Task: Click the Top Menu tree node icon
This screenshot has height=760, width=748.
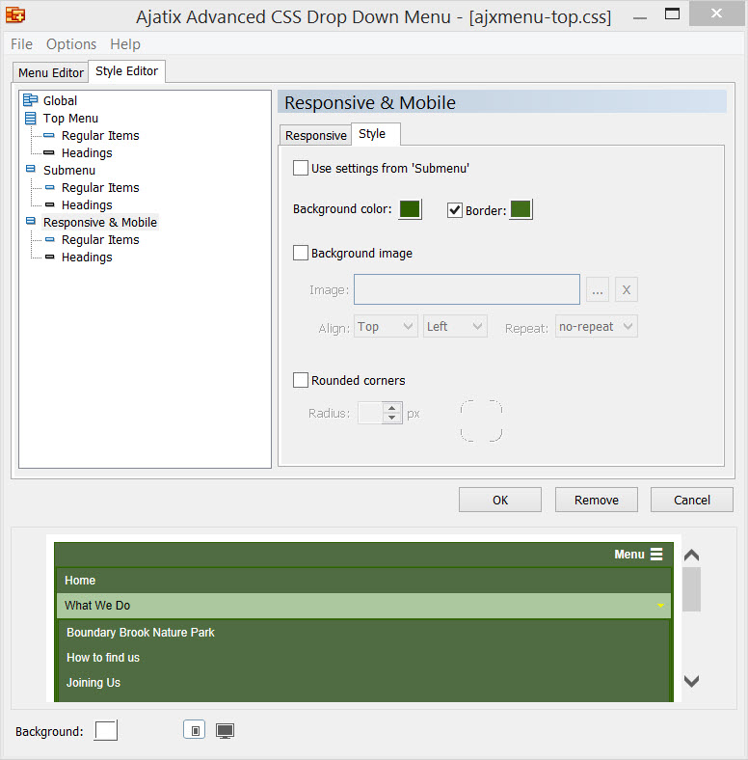Action: (31, 118)
